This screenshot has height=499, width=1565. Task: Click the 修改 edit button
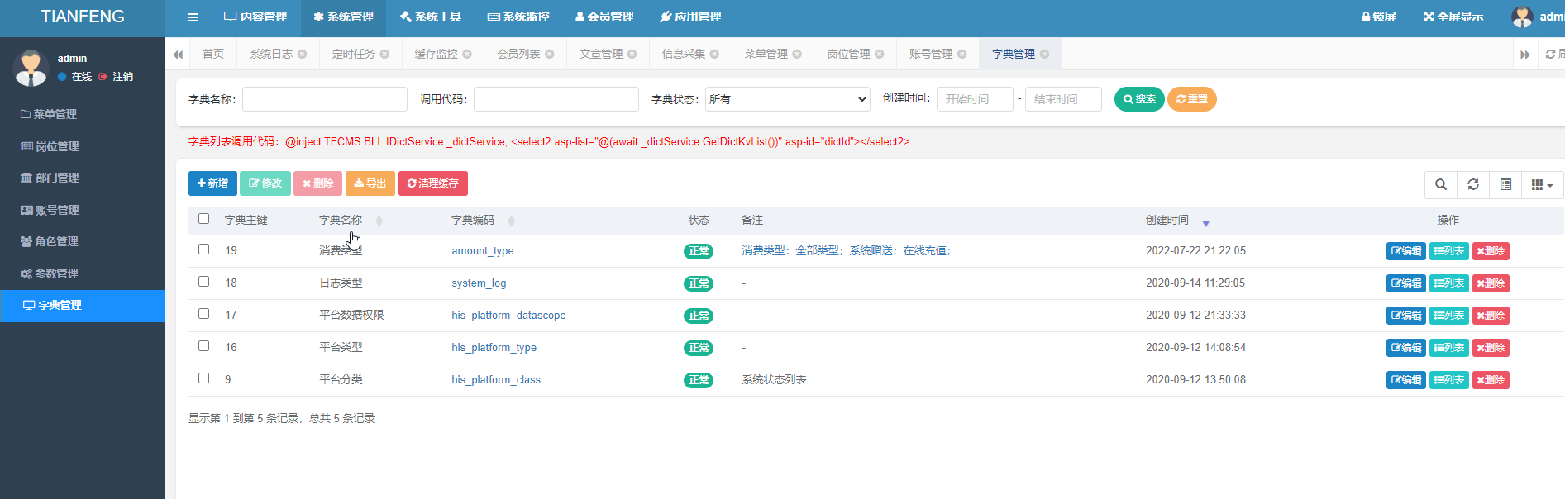pos(265,183)
